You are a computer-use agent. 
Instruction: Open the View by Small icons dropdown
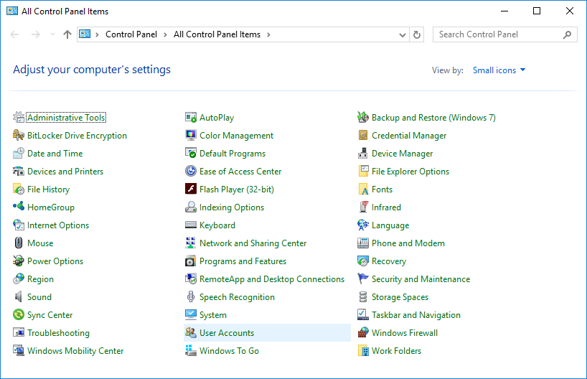pyautogui.click(x=499, y=70)
